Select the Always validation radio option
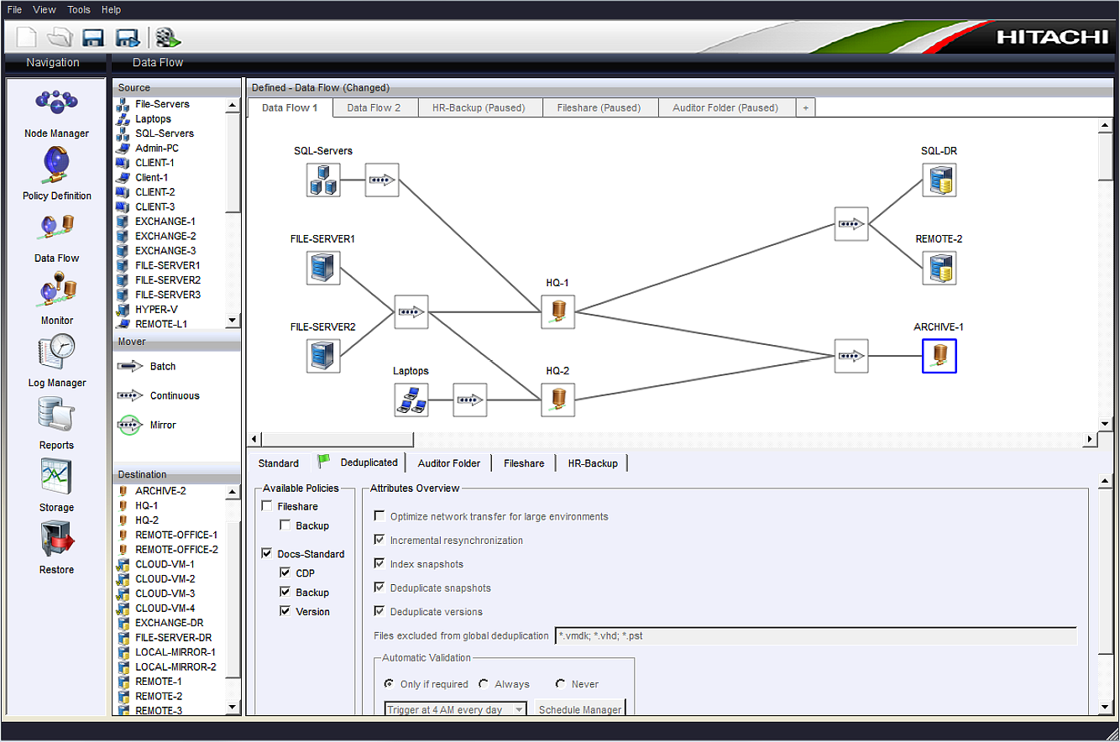Viewport: 1120px width, 742px height. coord(484,684)
